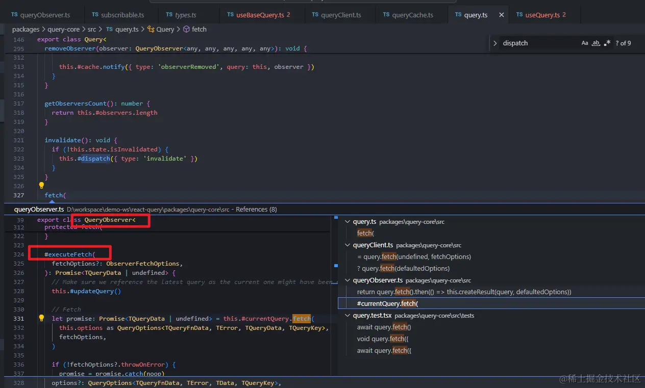
Task: Click the Query class icon in breadcrumbs
Action: [x=151, y=30]
